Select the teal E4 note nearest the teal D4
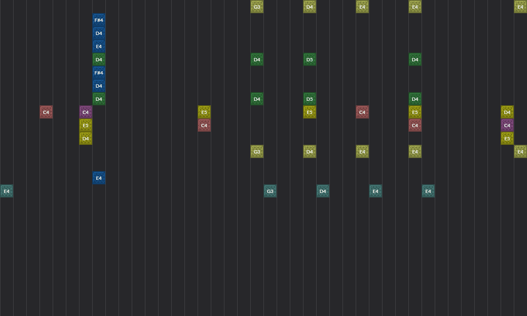 click(375, 191)
